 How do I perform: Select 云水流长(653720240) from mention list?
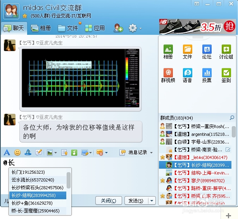pyautogui.click(x=38, y=180)
